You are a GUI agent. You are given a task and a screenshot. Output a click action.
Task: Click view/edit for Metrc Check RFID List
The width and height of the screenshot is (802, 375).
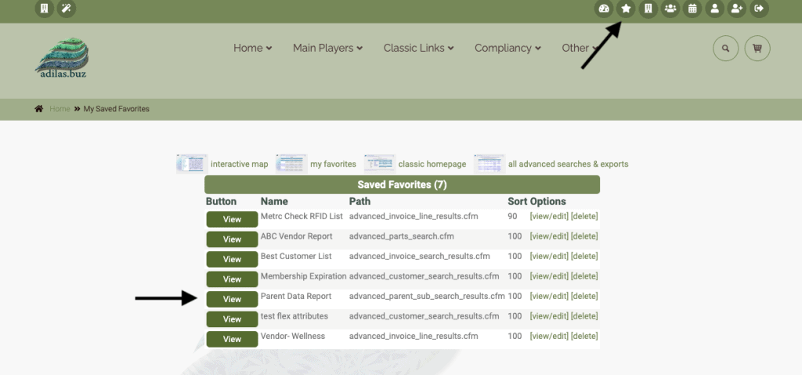pyautogui.click(x=549, y=216)
